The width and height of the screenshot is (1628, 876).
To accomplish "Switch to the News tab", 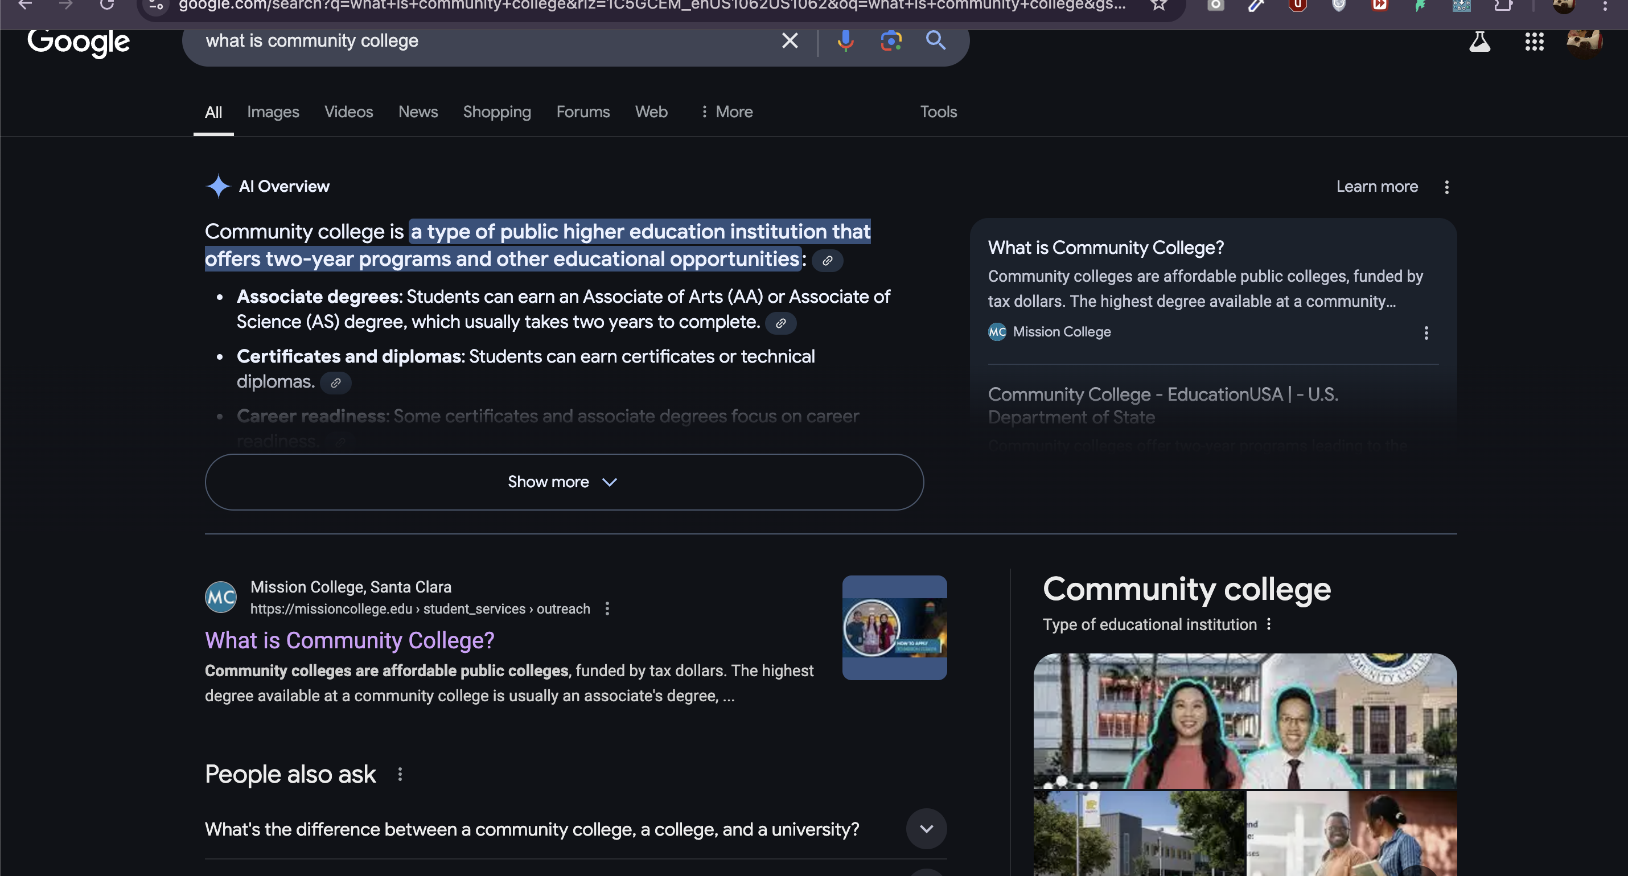I will pyautogui.click(x=418, y=112).
